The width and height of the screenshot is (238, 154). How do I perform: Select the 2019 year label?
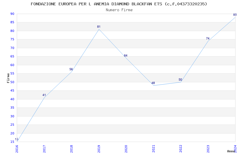click(99, 149)
